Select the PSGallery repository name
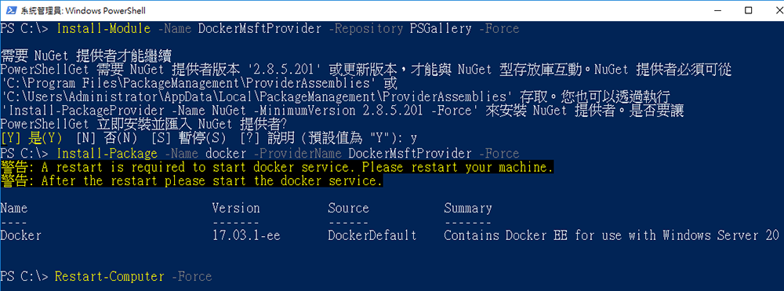The width and height of the screenshot is (784, 291). (440, 28)
